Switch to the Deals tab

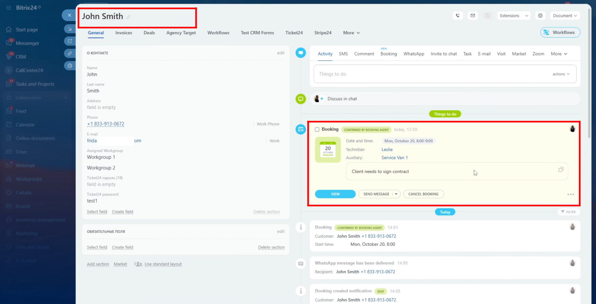point(149,33)
